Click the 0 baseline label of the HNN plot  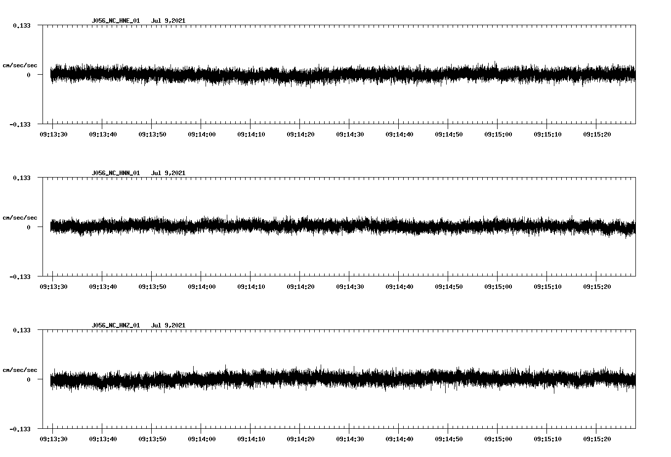28,228
